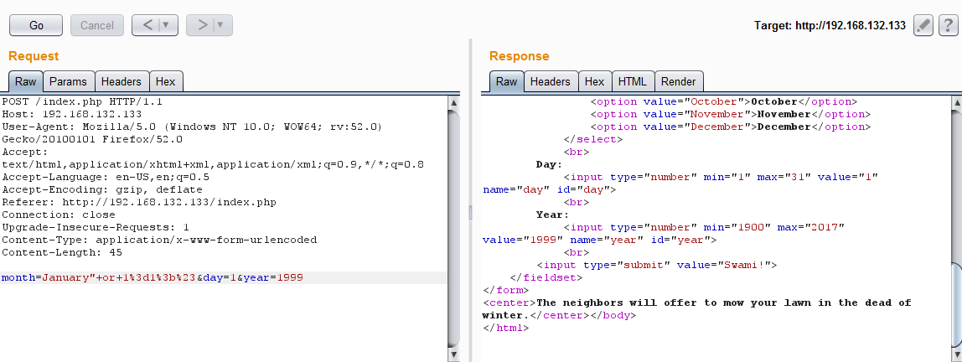
Task: Click the 'Upgrade-Insecure-Requests: 1' line
Action: 95,228
